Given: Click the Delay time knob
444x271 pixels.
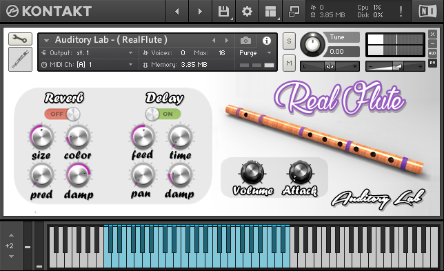Looking at the screenshot, I should [x=180, y=137].
